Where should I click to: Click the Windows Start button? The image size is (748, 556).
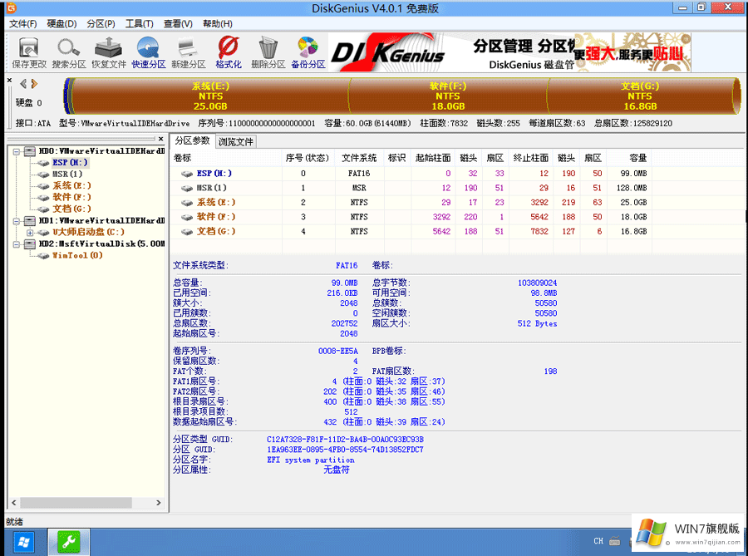pos(24,541)
